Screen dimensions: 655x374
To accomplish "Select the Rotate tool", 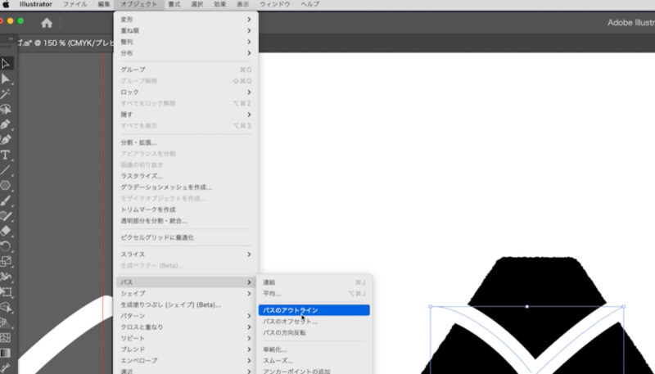I will click(6, 246).
